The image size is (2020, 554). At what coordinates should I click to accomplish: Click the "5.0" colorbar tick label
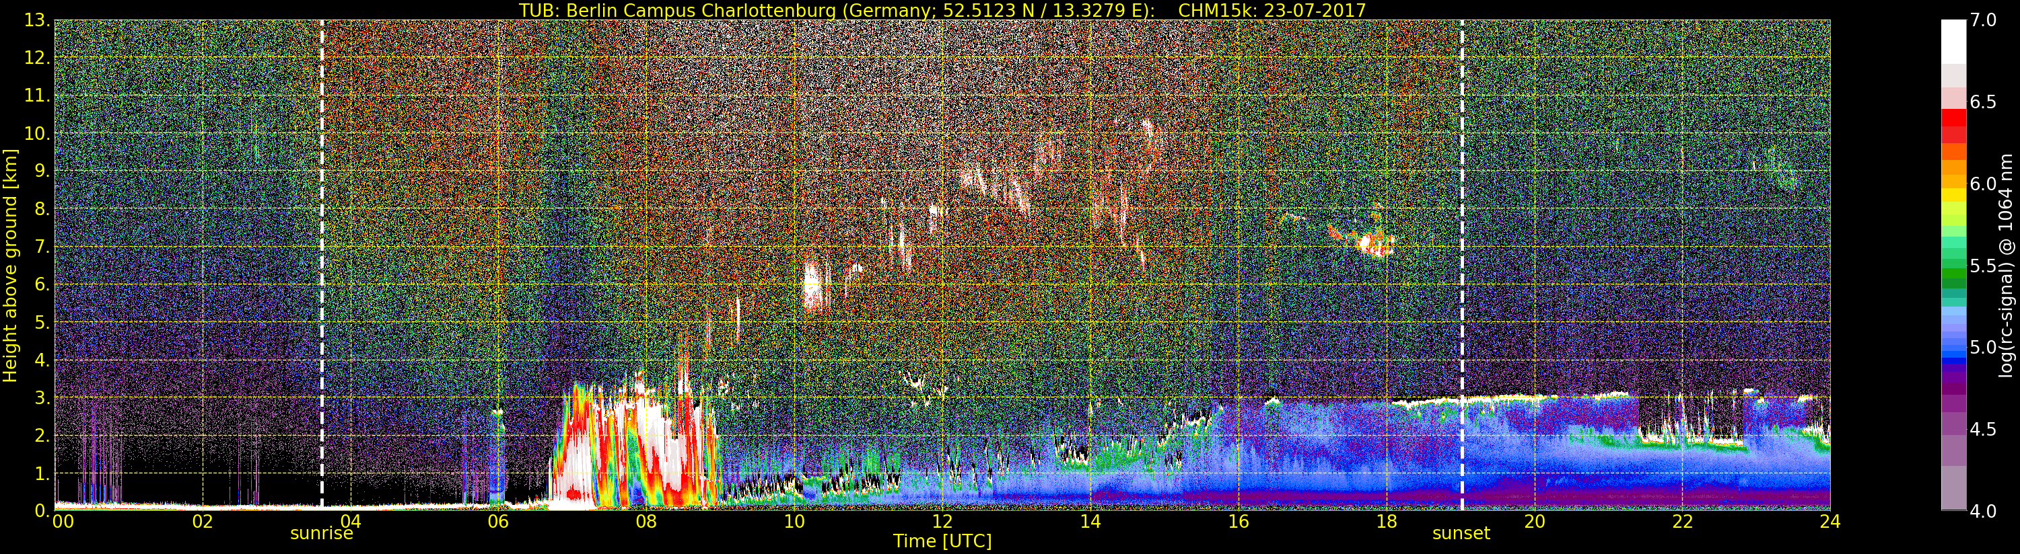click(x=1983, y=348)
